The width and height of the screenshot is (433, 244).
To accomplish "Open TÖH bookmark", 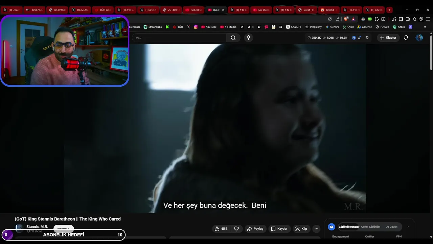I will coord(178,27).
